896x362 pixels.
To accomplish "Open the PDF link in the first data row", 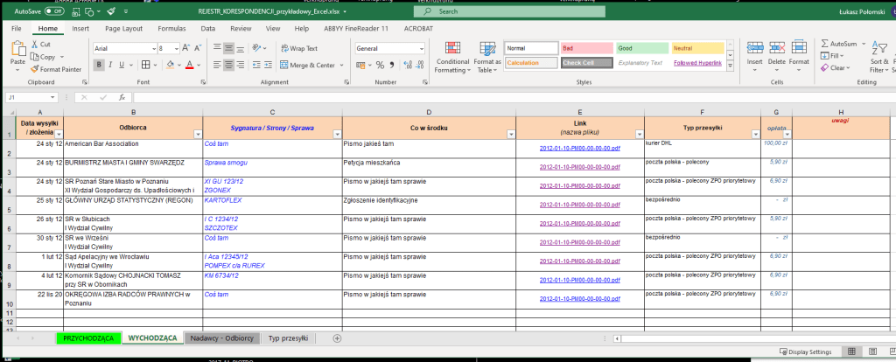I will 579,149.
